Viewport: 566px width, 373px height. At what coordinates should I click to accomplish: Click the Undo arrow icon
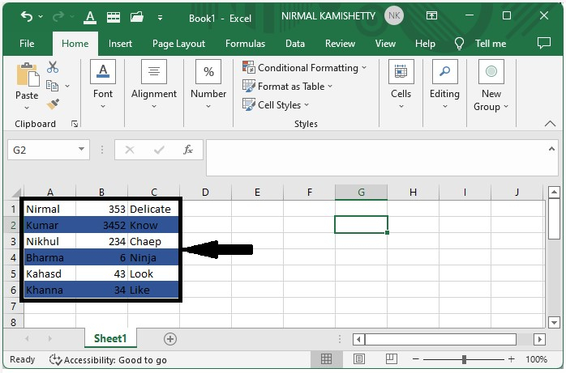pos(27,16)
